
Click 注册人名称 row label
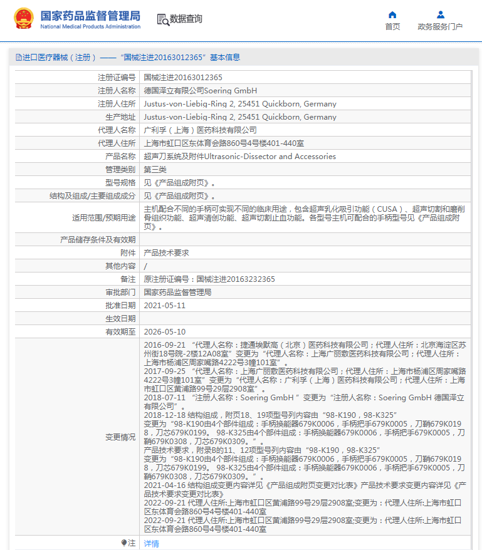point(117,91)
